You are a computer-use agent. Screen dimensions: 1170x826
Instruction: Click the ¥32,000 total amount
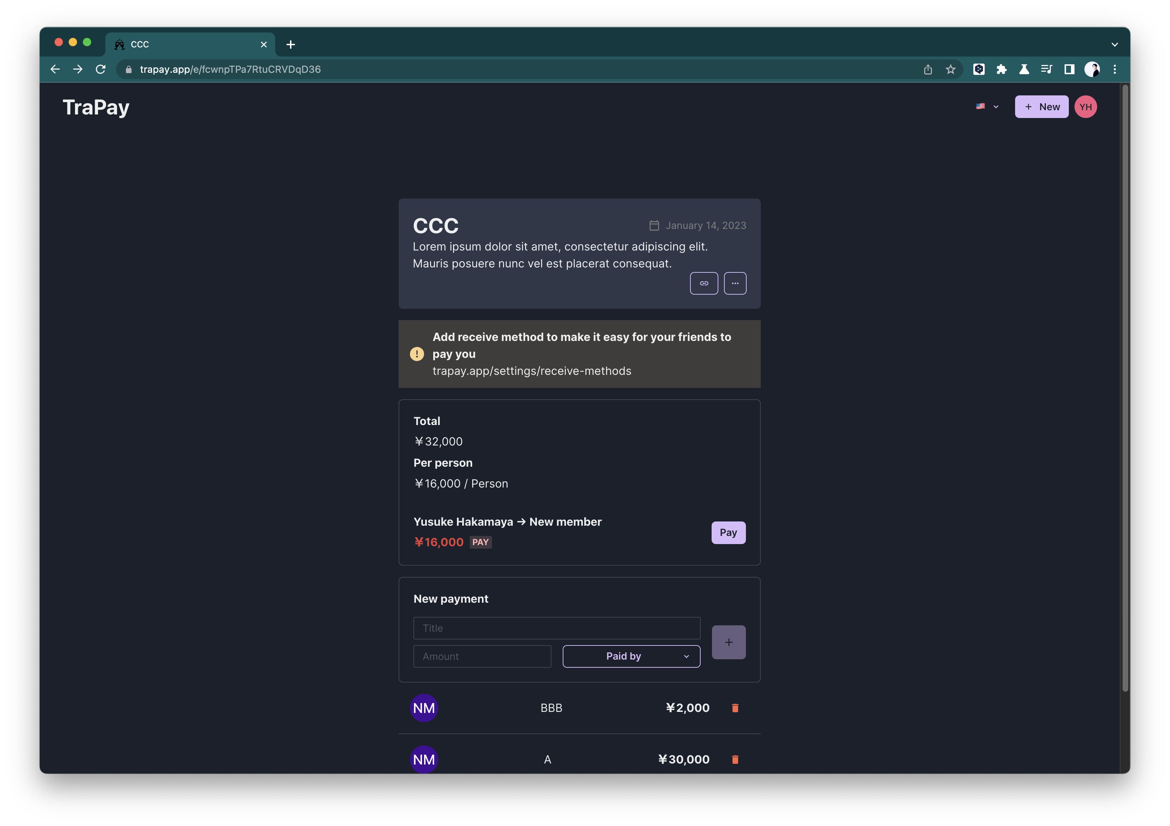(x=438, y=441)
